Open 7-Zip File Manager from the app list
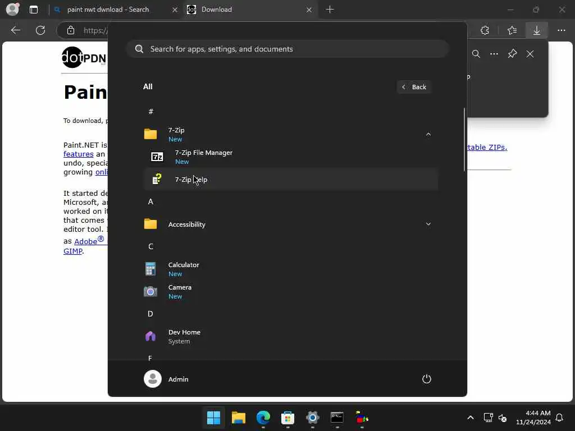 point(290,157)
